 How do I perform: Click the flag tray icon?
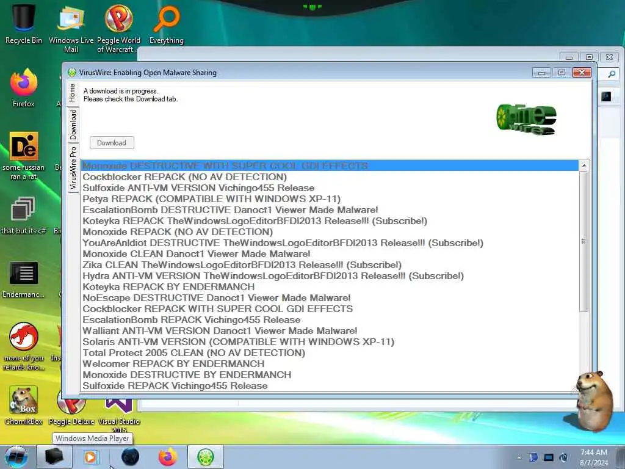533,457
